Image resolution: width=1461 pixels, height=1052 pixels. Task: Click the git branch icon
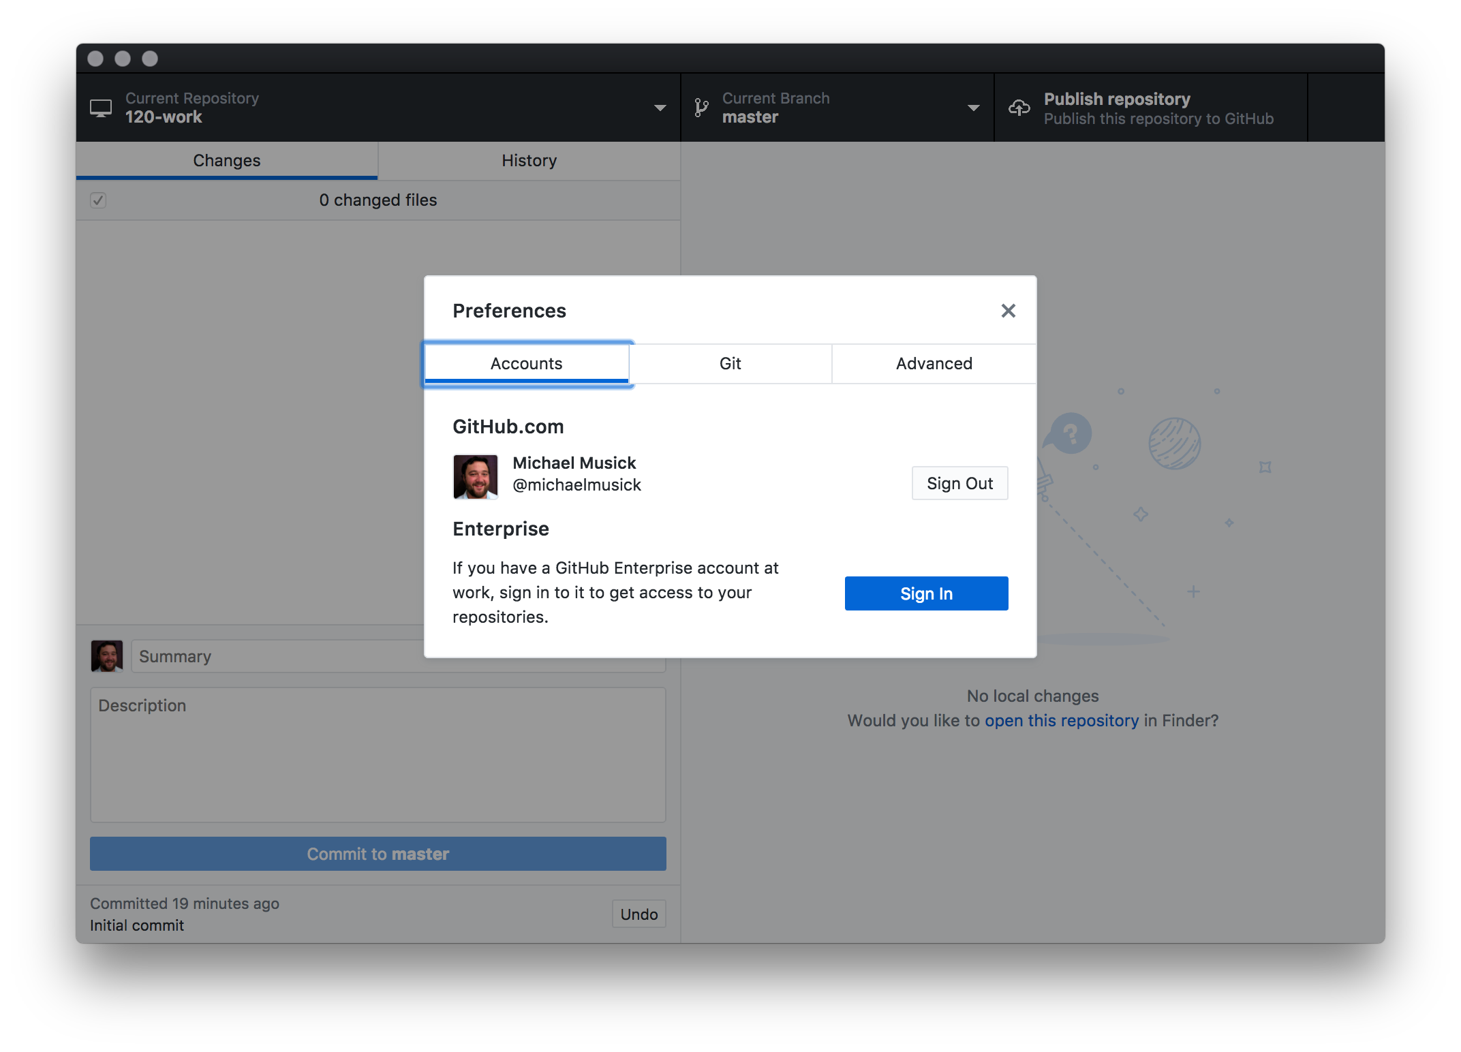[x=701, y=108]
